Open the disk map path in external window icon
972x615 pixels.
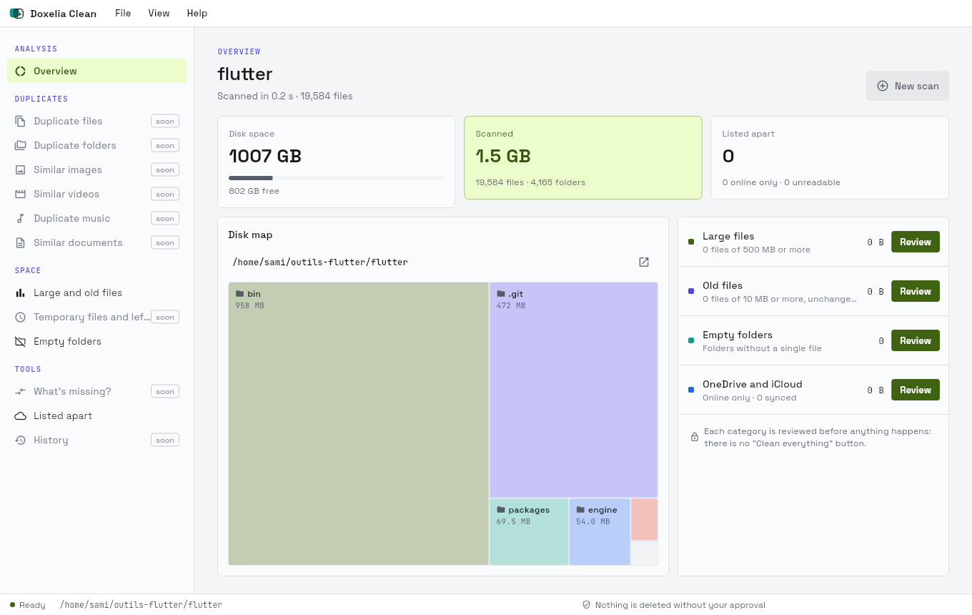(x=644, y=262)
